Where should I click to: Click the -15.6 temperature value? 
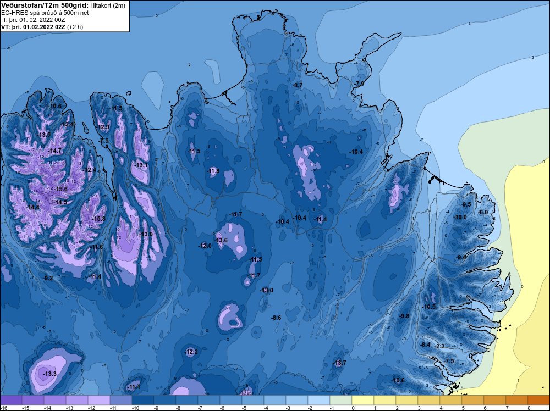click(62, 189)
